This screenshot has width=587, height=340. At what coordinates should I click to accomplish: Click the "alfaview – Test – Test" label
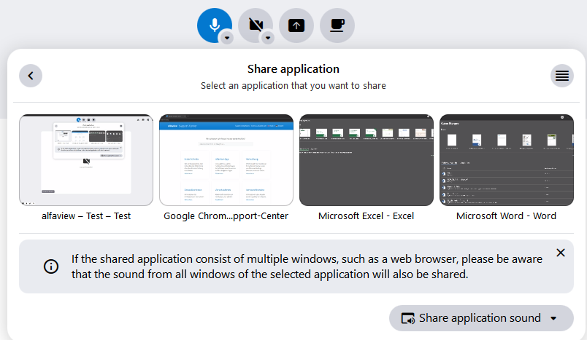[86, 216]
